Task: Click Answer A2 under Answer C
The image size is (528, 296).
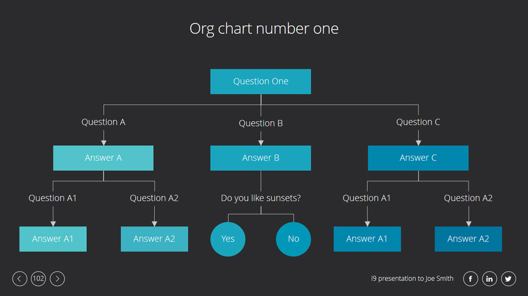Action: coord(468,239)
